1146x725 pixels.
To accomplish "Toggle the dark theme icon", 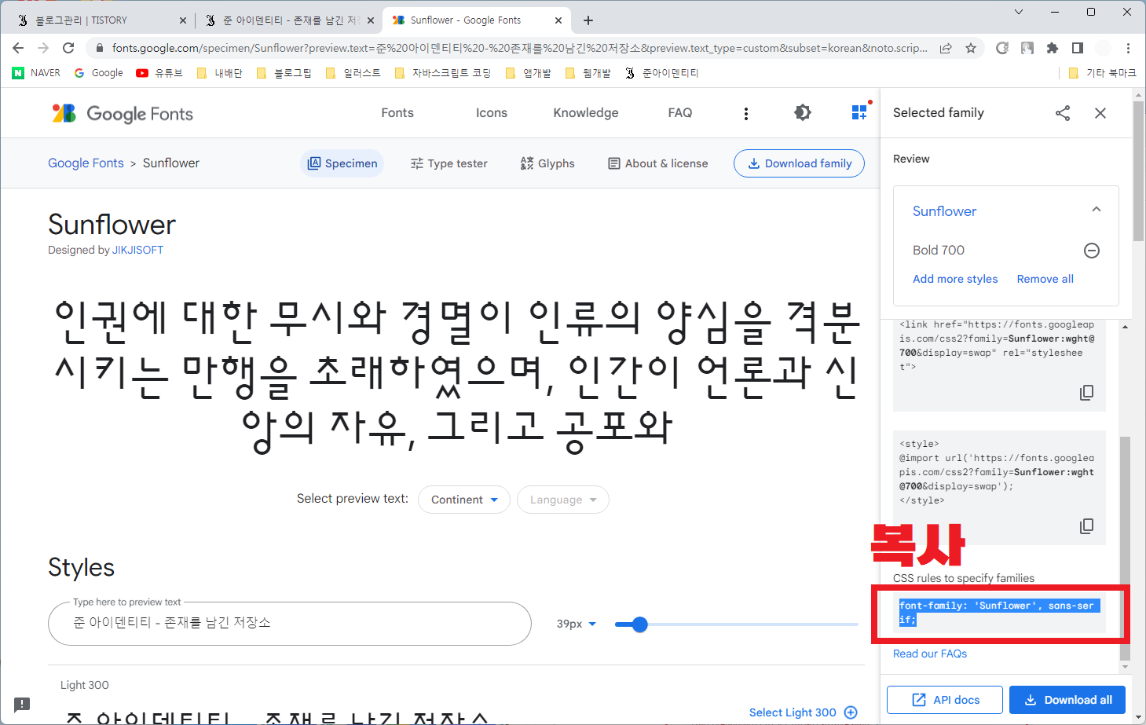I will point(802,113).
